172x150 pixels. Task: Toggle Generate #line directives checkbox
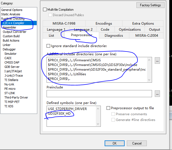tap(113, 120)
